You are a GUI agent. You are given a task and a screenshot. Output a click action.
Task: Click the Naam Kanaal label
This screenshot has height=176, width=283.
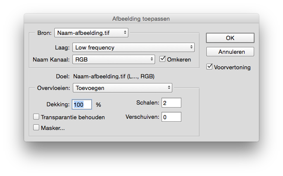pyautogui.click(x=51, y=59)
